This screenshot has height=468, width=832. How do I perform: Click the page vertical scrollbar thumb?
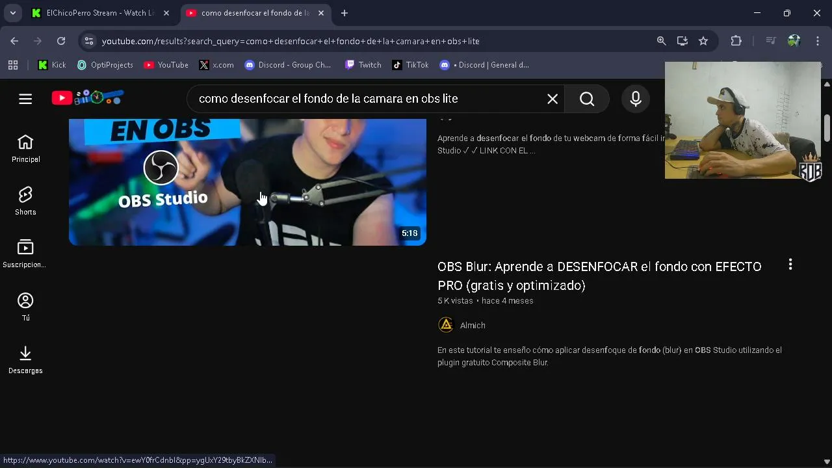pos(827,127)
